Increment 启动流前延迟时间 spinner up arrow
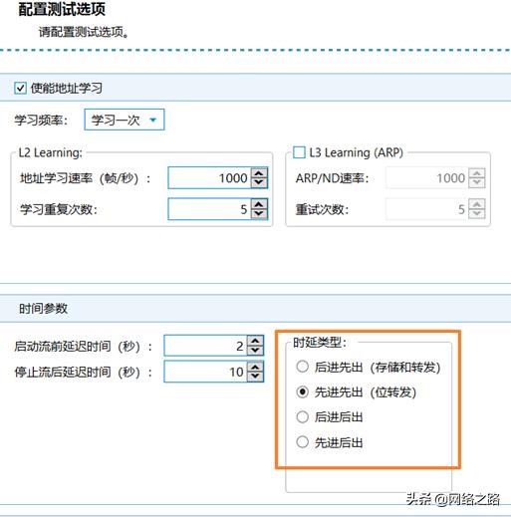 coord(255,341)
